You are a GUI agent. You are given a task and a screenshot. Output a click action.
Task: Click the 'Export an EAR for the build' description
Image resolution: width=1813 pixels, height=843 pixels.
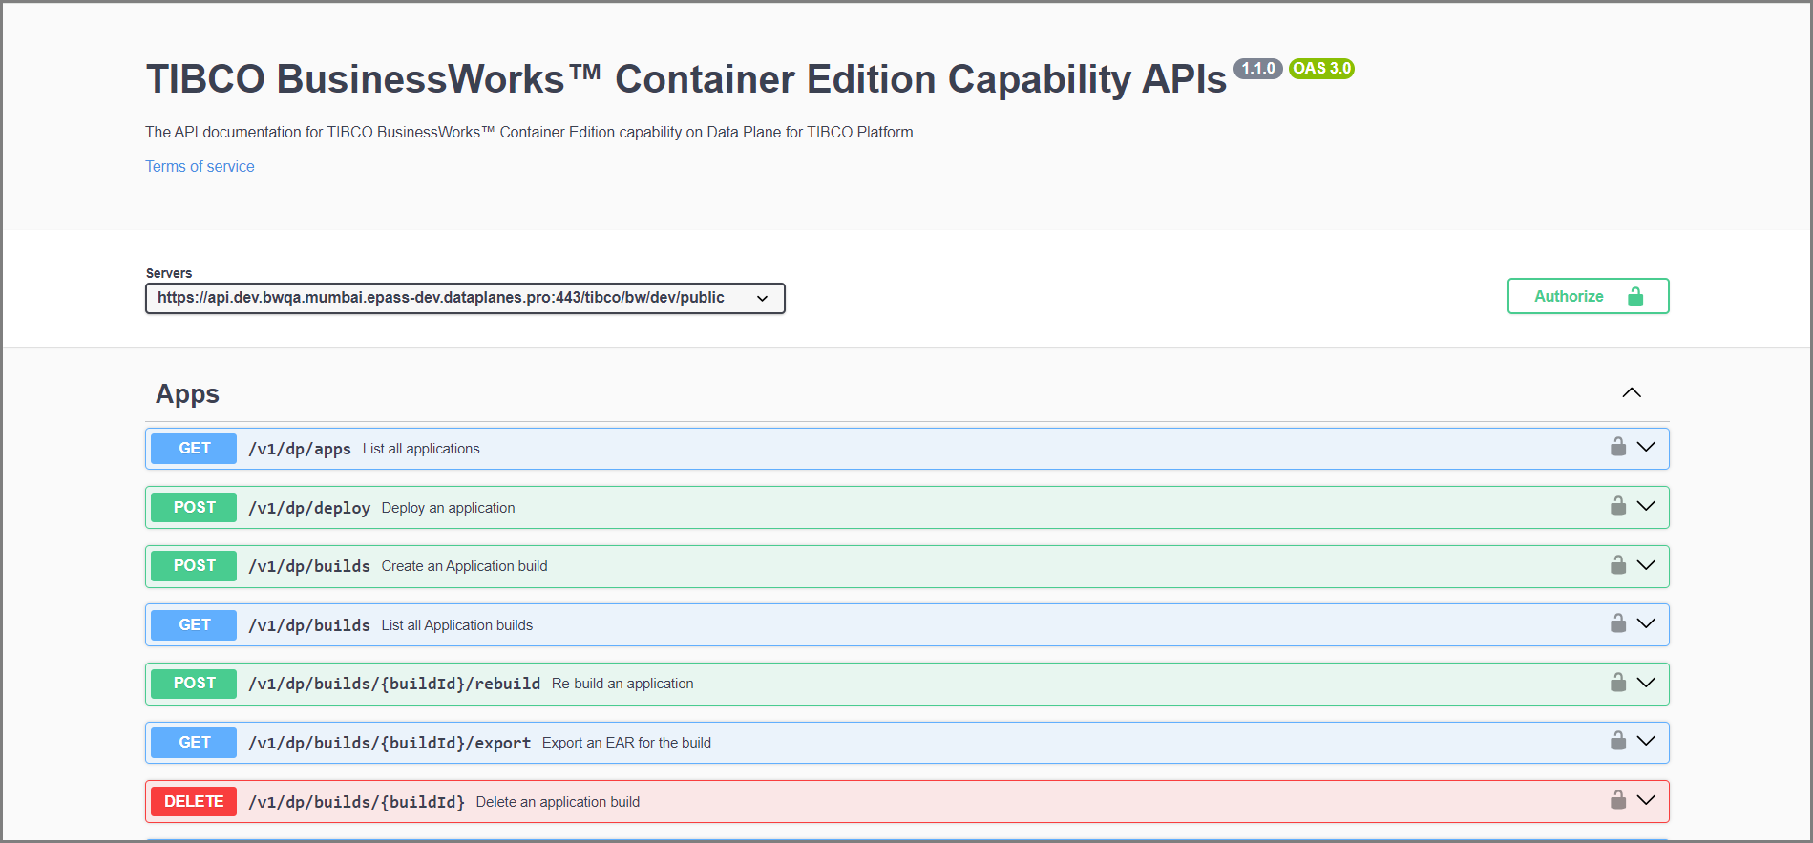[626, 743]
